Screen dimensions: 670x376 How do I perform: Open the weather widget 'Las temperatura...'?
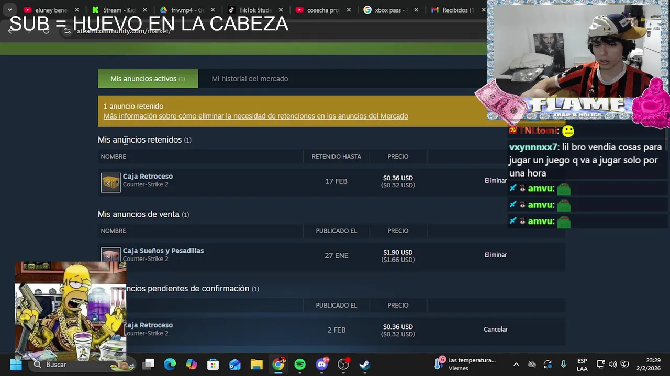(466, 364)
